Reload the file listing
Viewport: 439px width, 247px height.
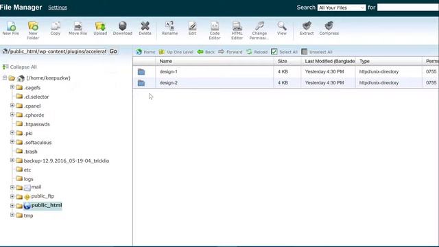coord(257,52)
